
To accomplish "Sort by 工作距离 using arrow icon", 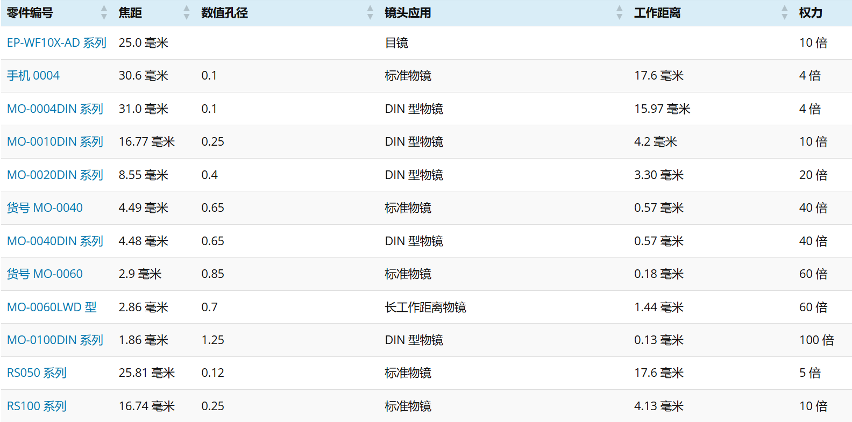I will tap(785, 12).
